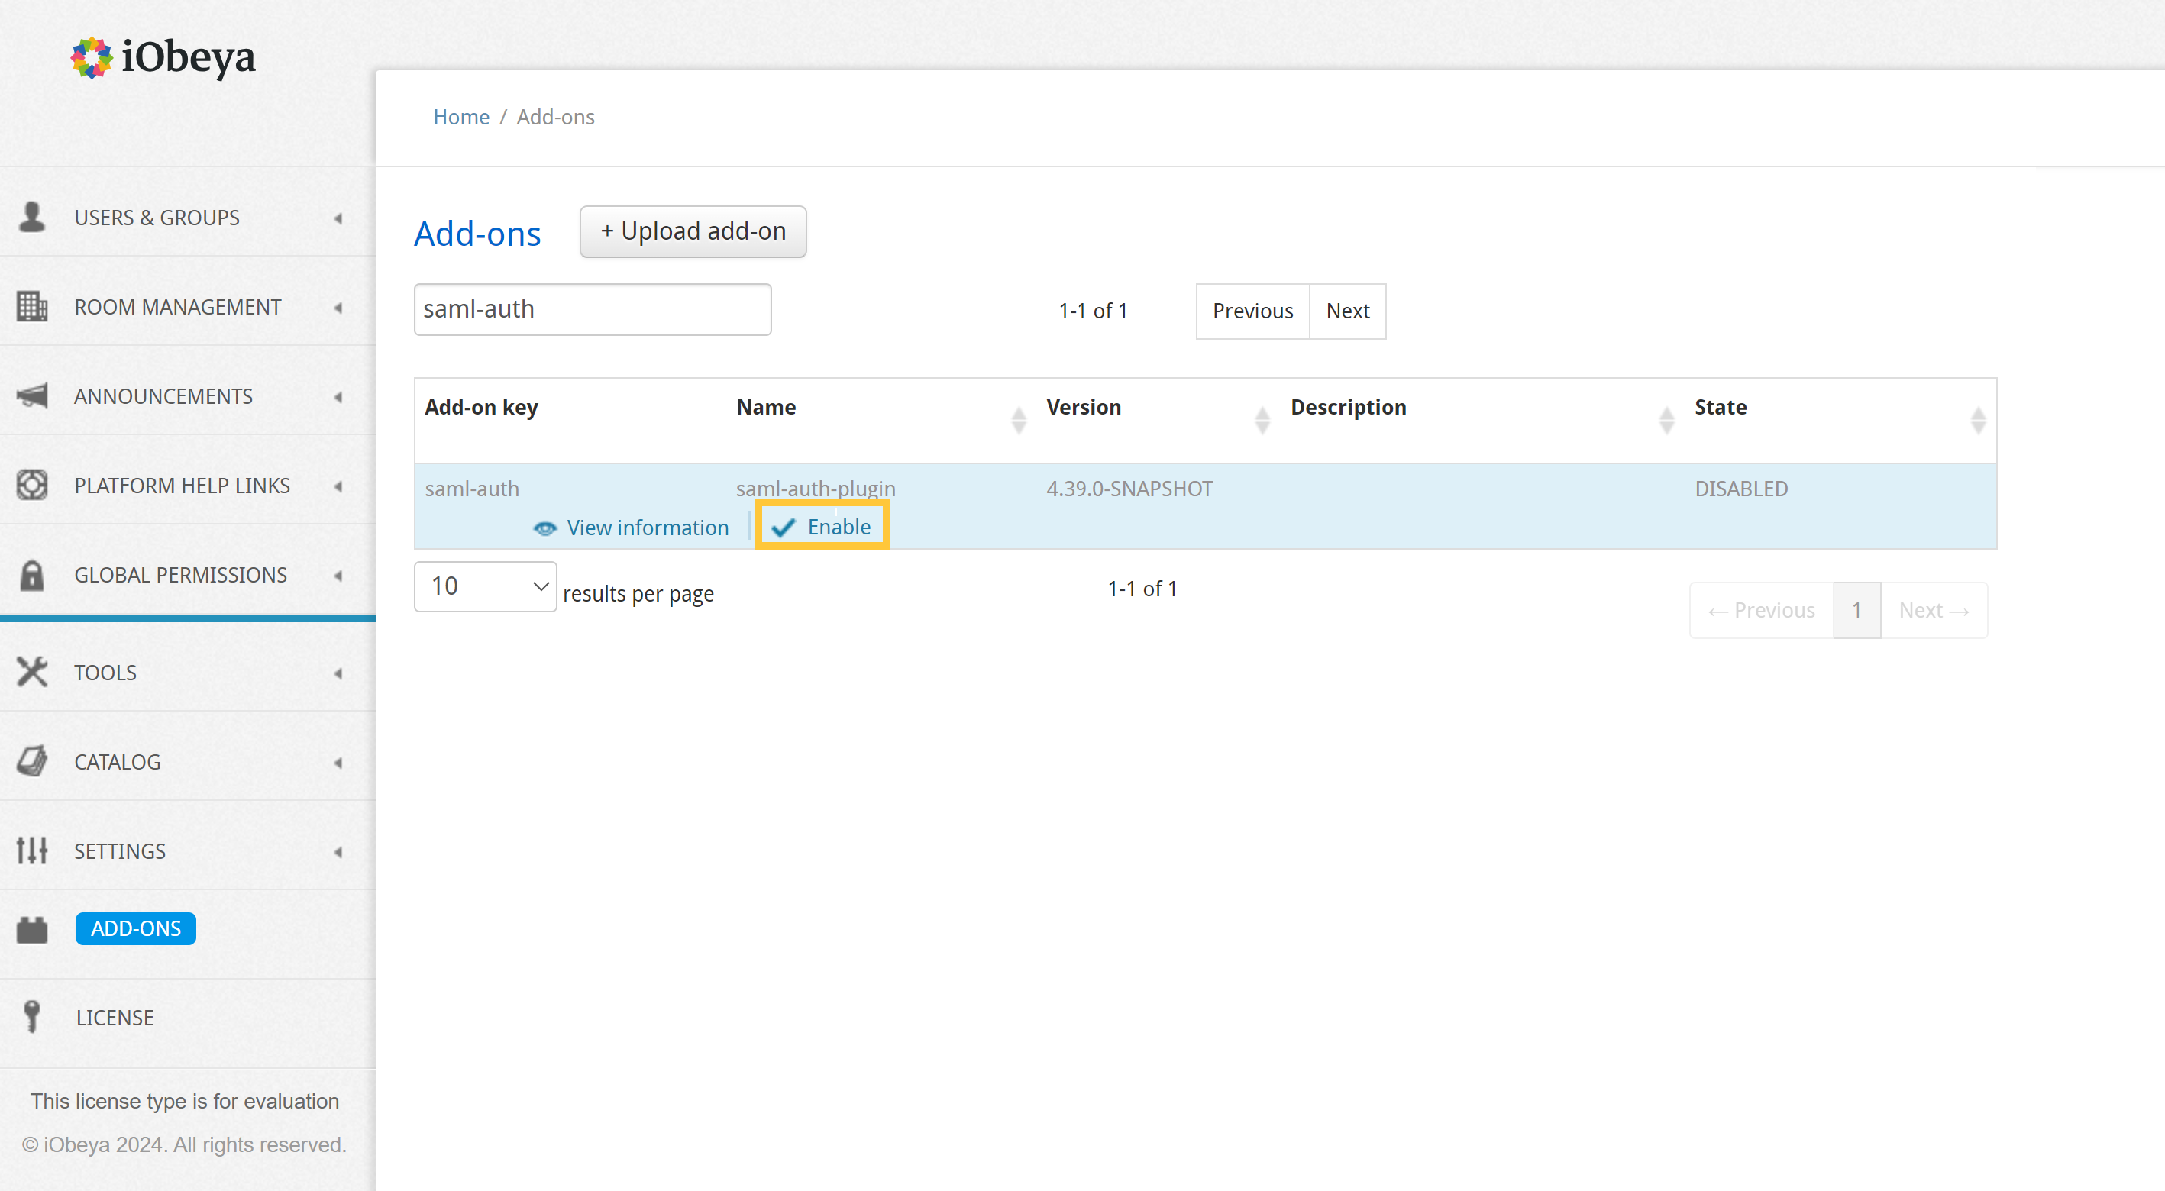Click the eye icon beside View information
Screen dimensions: 2165x1191
coord(545,528)
